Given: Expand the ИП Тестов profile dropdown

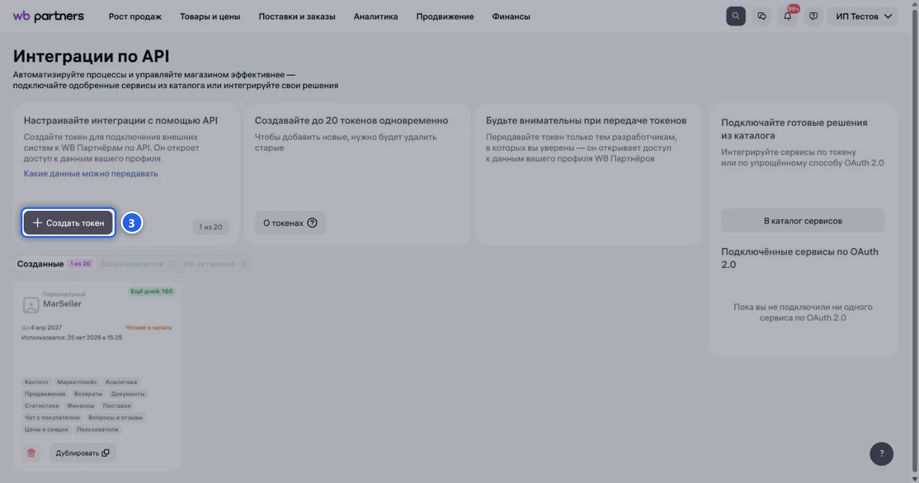Looking at the screenshot, I should tap(863, 16).
